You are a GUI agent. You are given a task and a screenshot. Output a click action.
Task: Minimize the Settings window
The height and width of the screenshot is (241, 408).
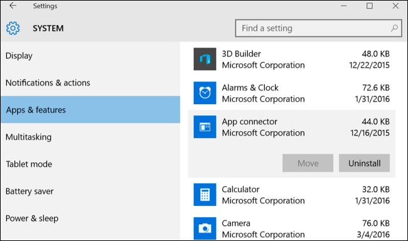coord(344,6)
